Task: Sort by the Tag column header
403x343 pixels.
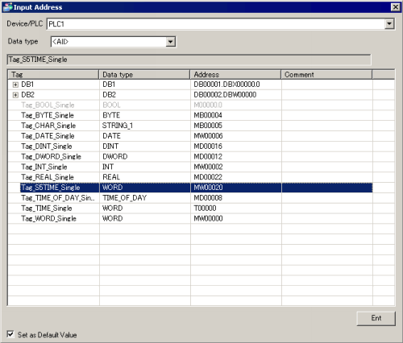Action: pos(53,75)
